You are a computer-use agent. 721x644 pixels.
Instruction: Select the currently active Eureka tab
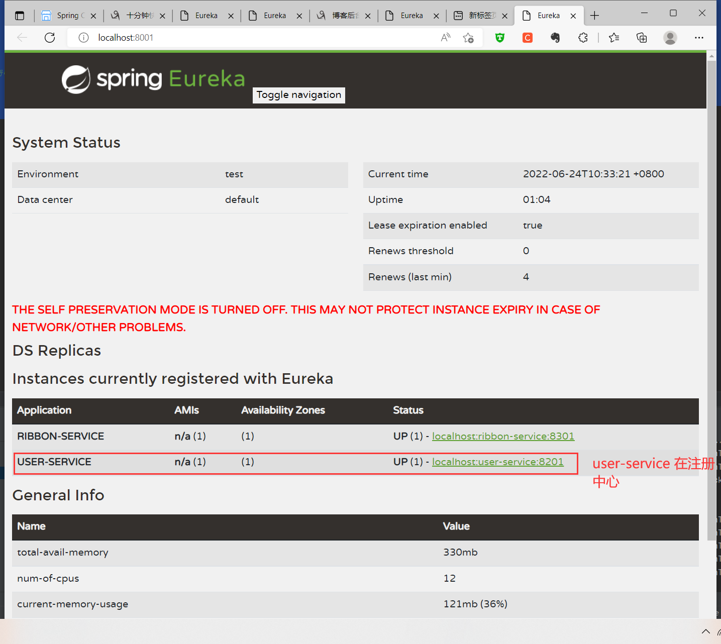pyautogui.click(x=549, y=16)
